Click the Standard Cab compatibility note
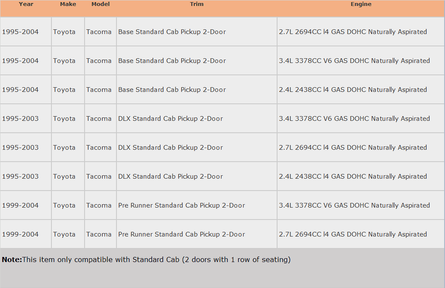The height and width of the screenshot is (288, 445). [146, 259]
